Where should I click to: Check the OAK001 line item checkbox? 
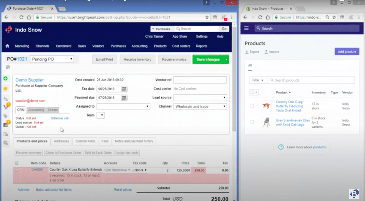[x=16, y=170]
